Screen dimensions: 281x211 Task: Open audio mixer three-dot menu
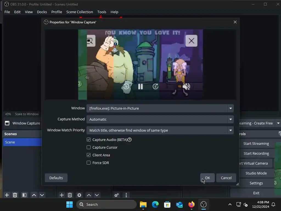(126, 195)
